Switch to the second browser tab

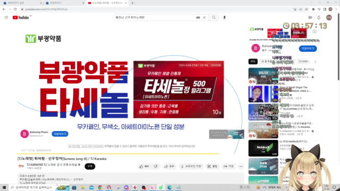coord(65,3)
